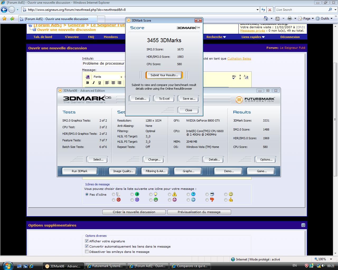Click Prévisualisation du message button
338x270 pixels.
tap(199, 212)
